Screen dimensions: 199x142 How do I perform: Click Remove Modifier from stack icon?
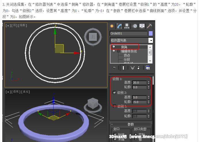click(139, 68)
